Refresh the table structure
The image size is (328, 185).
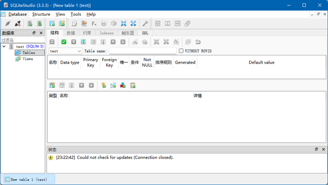tap(52, 42)
